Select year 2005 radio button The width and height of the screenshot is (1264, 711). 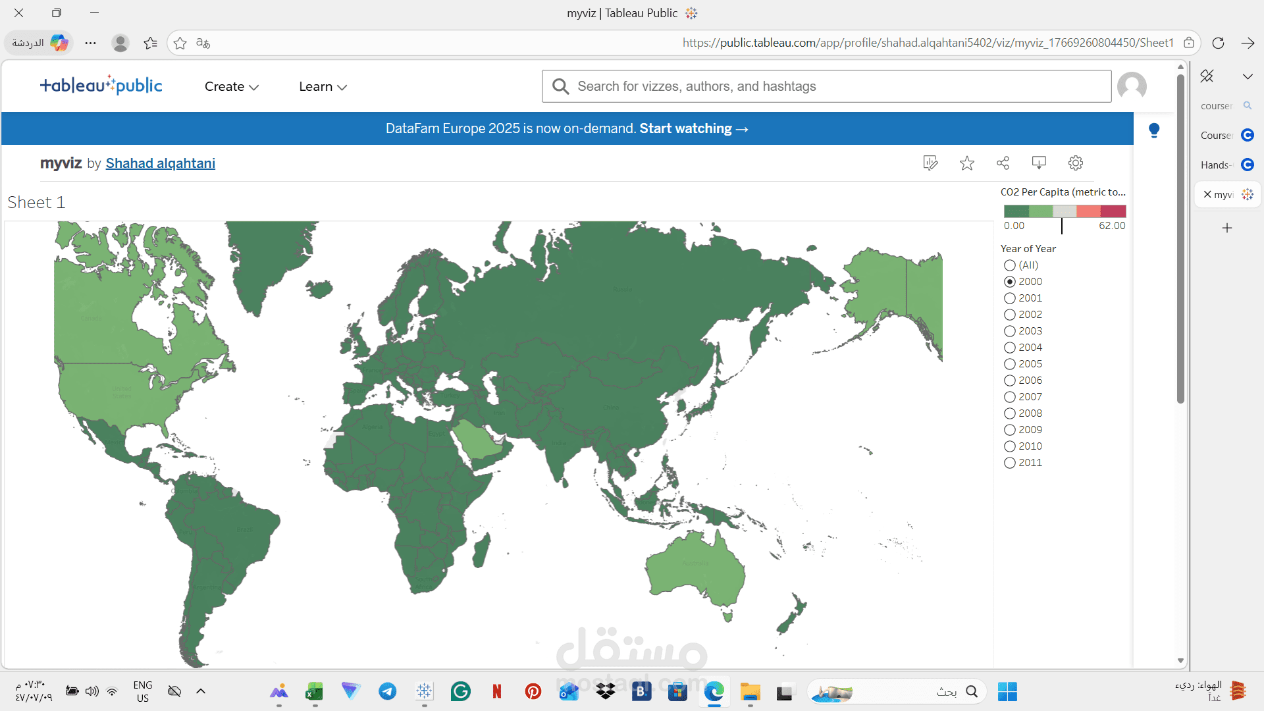tap(1010, 364)
